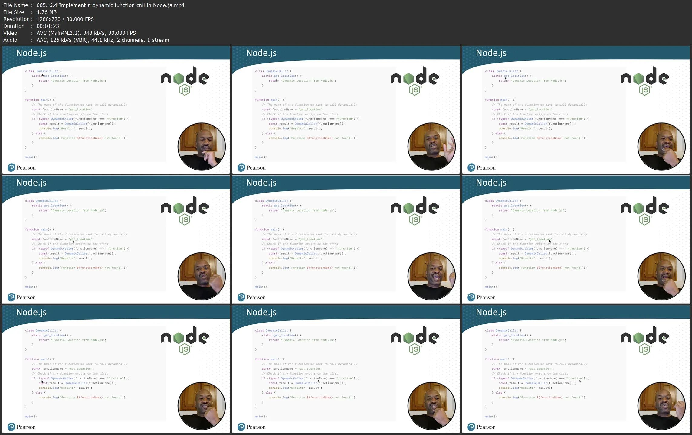Click the 'Node.js' slide title in the bottom-right frame
The height and width of the screenshot is (435, 692).
491,312
